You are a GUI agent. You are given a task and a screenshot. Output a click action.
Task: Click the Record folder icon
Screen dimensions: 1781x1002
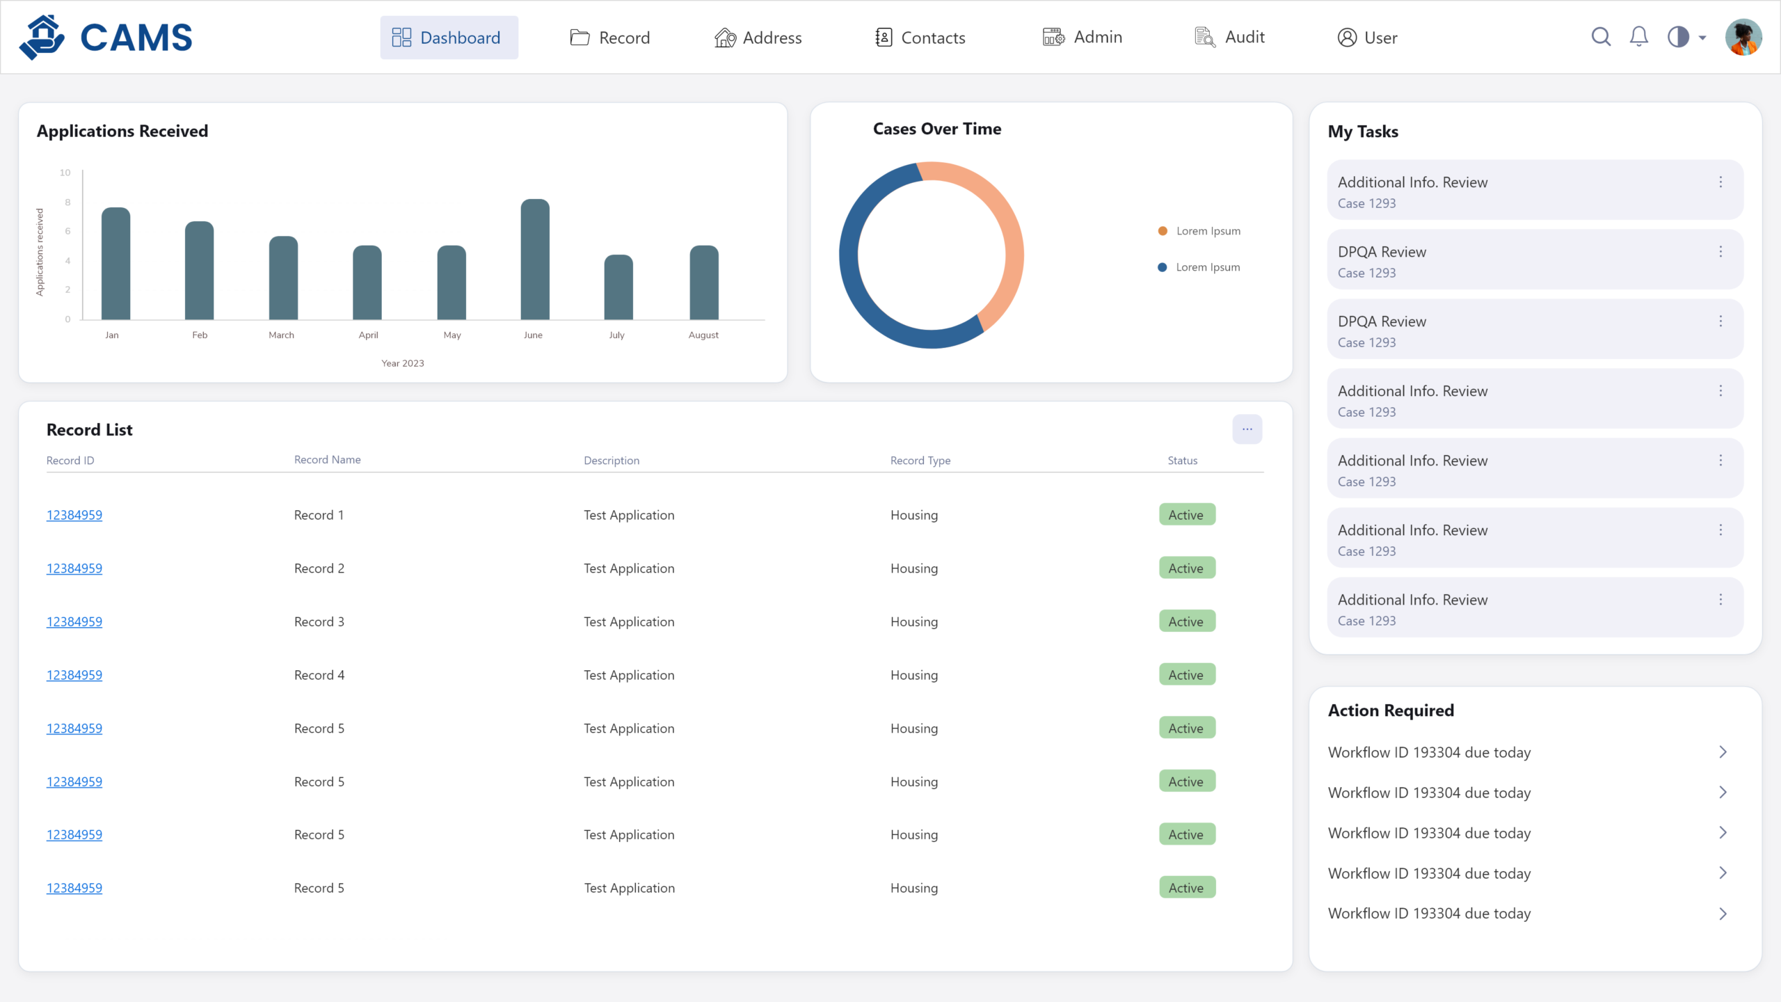580,38
